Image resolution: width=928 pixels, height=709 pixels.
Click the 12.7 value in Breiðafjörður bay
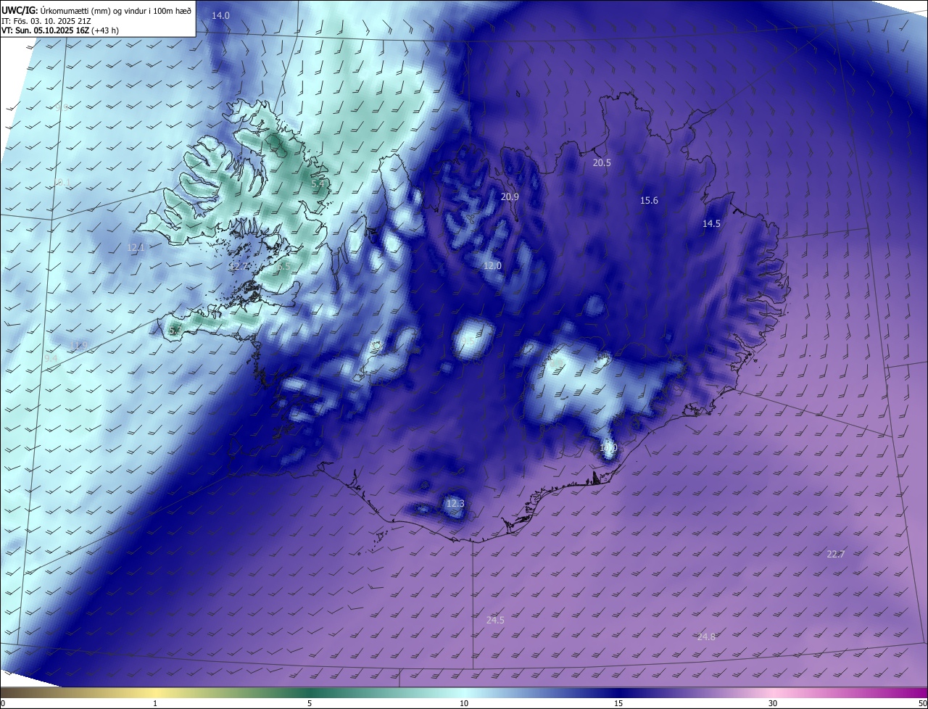tap(238, 267)
